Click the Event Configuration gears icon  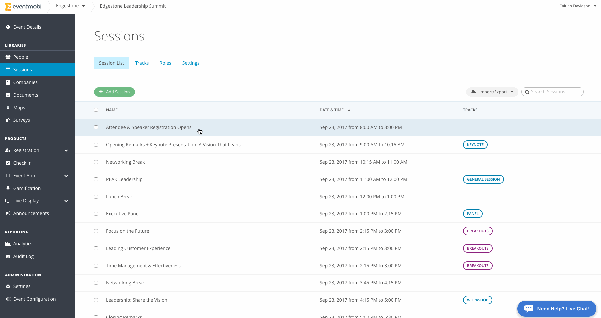pyautogui.click(x=8, y=299)
